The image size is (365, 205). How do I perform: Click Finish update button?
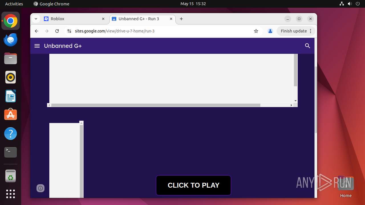click(x=294, y=31)
